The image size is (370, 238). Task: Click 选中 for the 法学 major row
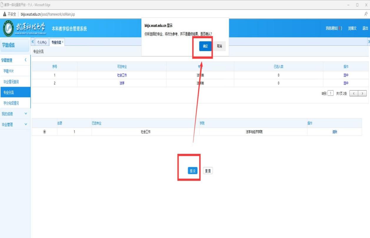coord(346,83)
